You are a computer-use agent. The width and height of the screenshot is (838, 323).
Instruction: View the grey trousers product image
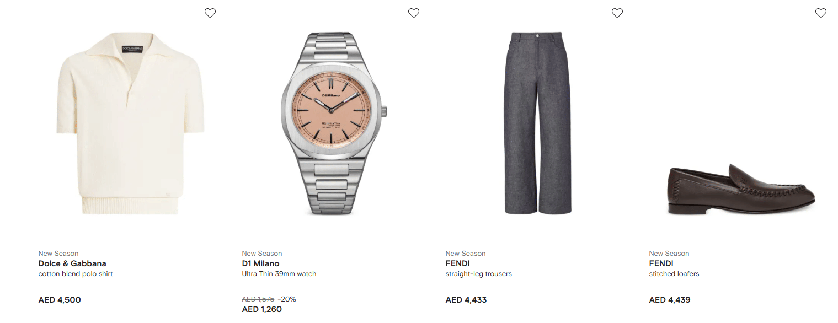[x=538, y=123]
